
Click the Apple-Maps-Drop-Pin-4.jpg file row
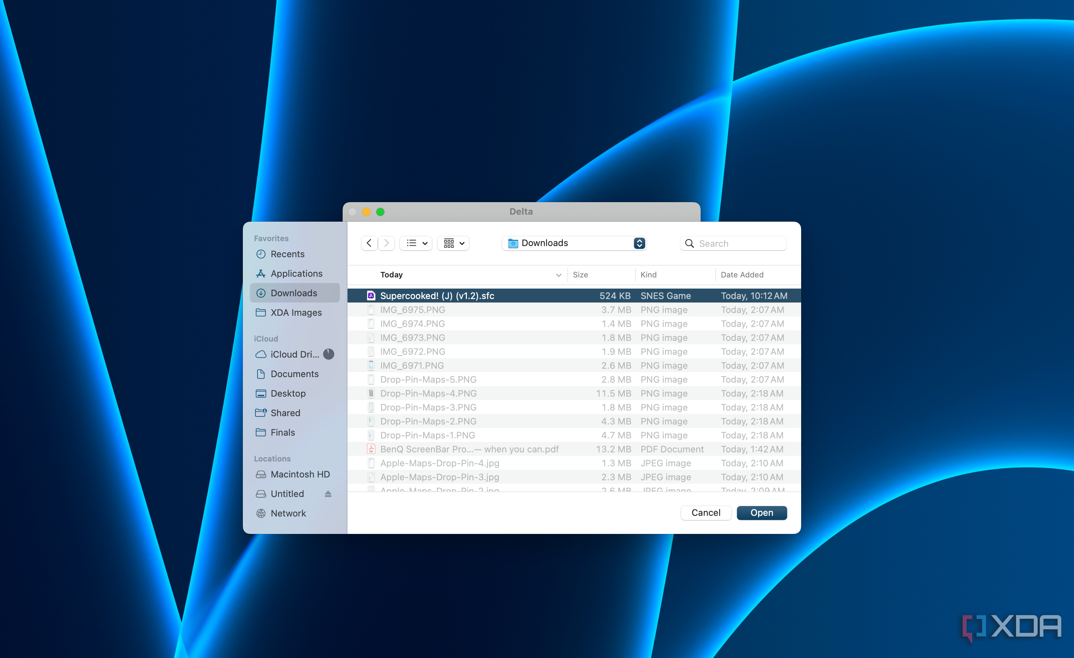coord(574,463)
